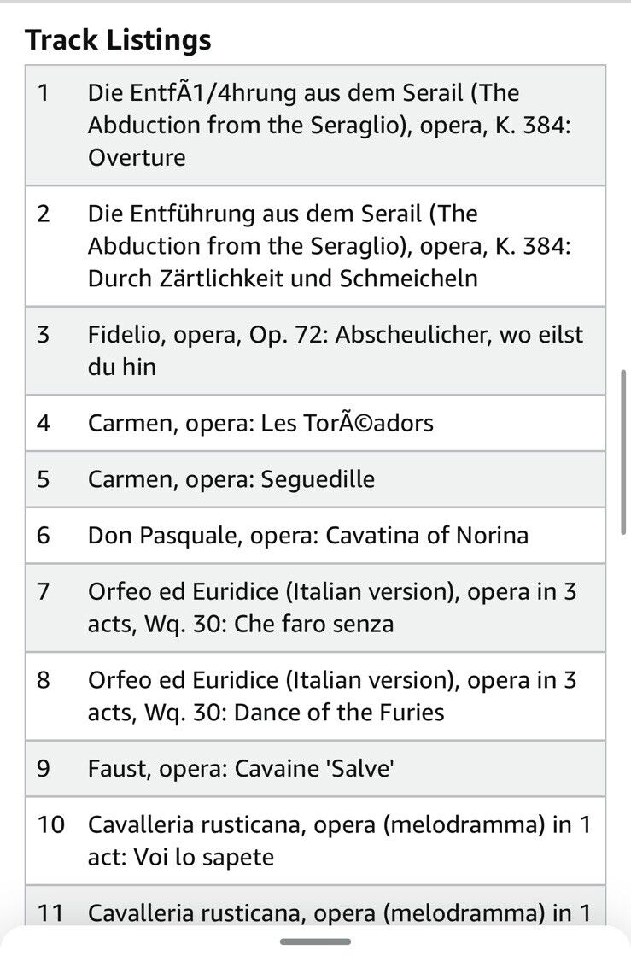Click the track number 5 cell
Screen dimensions: 631x968
point(44,479)
